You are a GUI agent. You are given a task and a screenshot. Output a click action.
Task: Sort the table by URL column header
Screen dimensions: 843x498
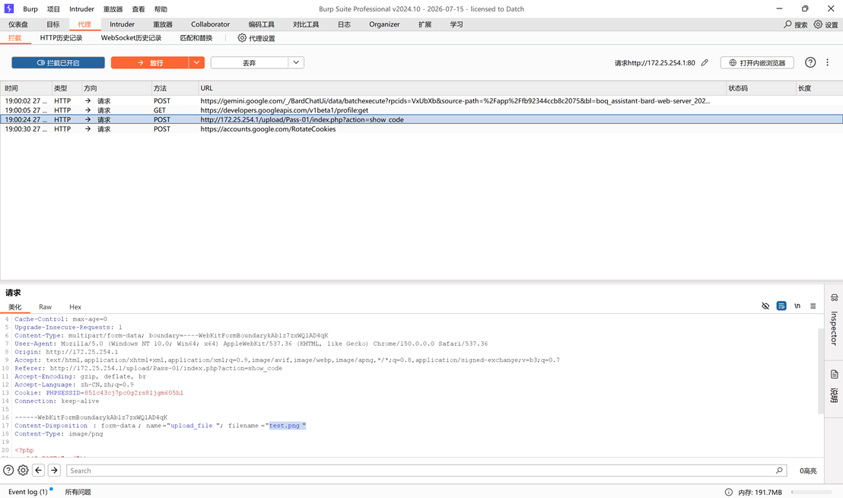[x=462, y=88]
